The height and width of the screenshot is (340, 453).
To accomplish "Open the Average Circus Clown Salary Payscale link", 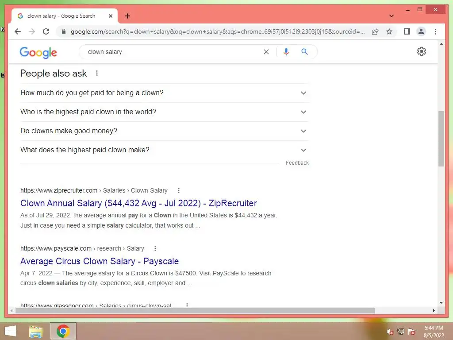I will pyautogui.click(x=100, y=261).
